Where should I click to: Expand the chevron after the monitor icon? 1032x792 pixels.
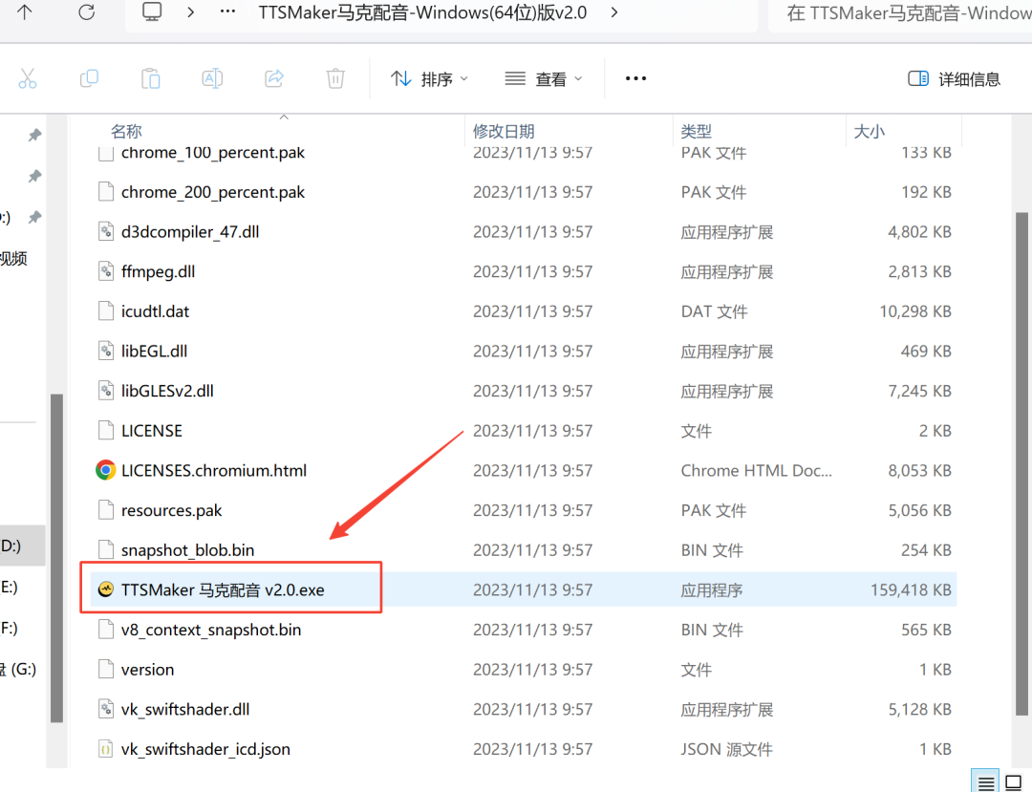[191, 12]
